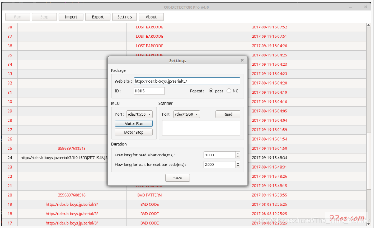
Task: Click the Motor Stop button
Action: click(x=134, y=132)
